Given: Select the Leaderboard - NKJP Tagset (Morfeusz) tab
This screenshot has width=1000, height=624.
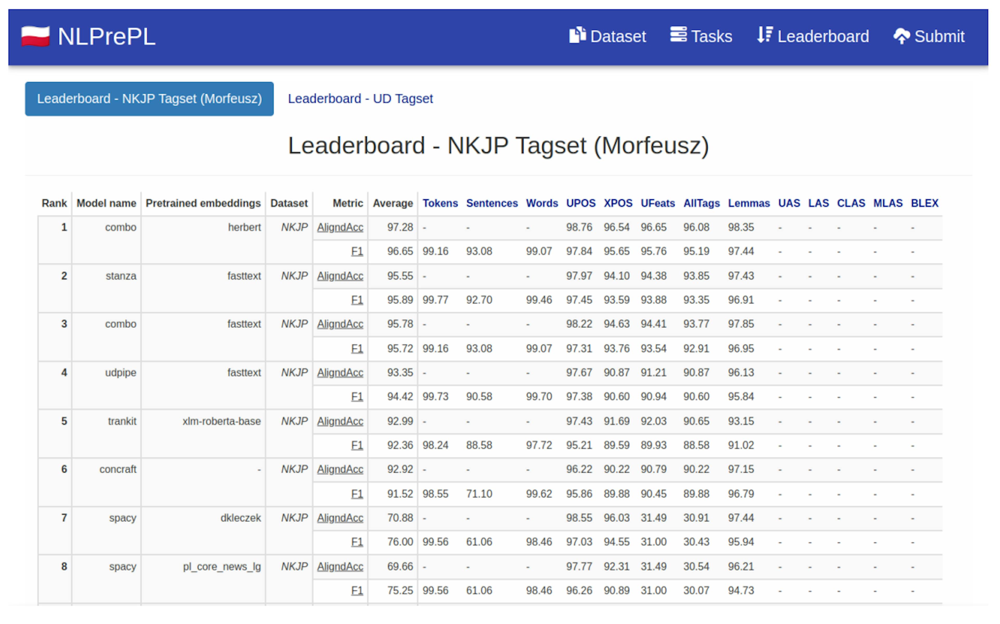Looking at the screenshot, I should tap(149, 99).
